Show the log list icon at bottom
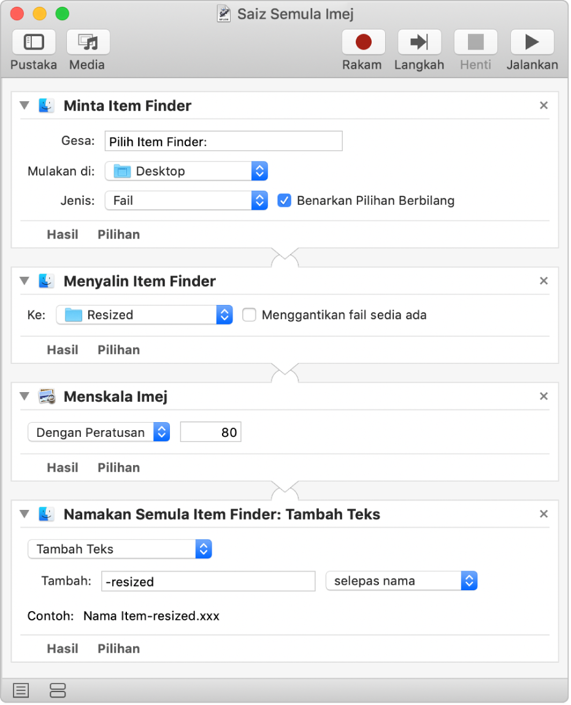The image size is (571, 705). click(21, 690)
